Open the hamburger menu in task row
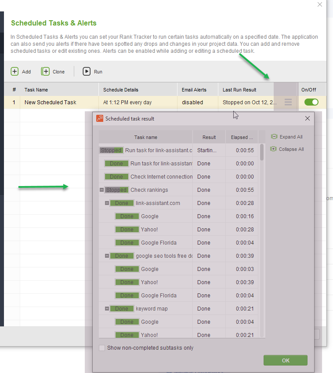This screenshot has height=373, width=333. click(288, 102)
